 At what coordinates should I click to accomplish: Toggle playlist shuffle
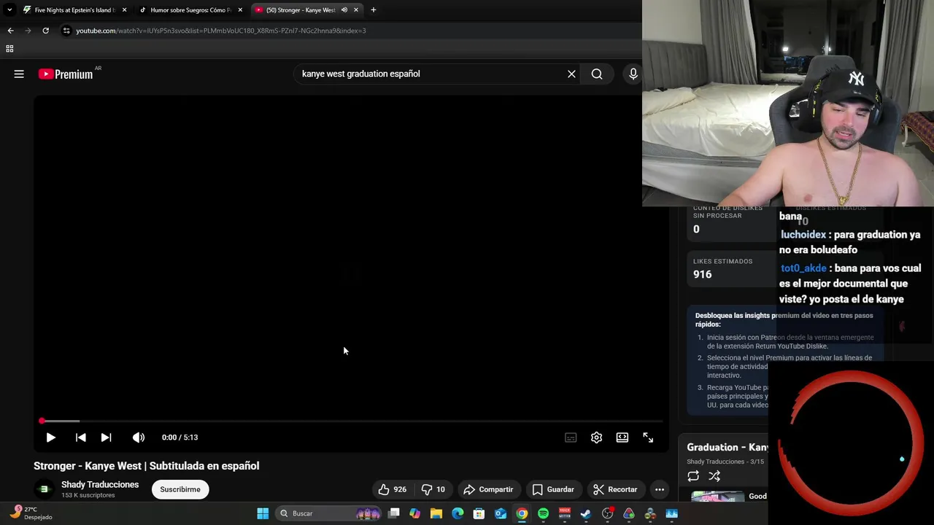coord(714,476)
